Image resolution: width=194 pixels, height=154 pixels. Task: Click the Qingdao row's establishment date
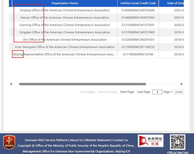pyautogui.click(x=179, y=32)
